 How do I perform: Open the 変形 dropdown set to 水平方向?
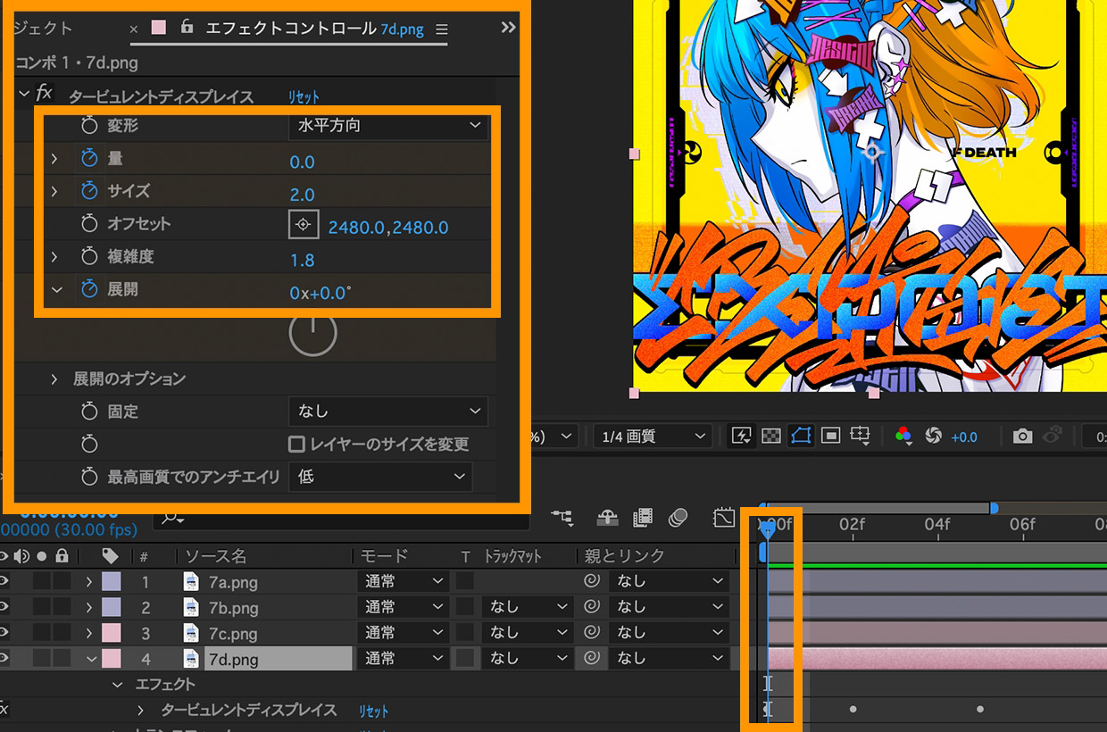388,126
